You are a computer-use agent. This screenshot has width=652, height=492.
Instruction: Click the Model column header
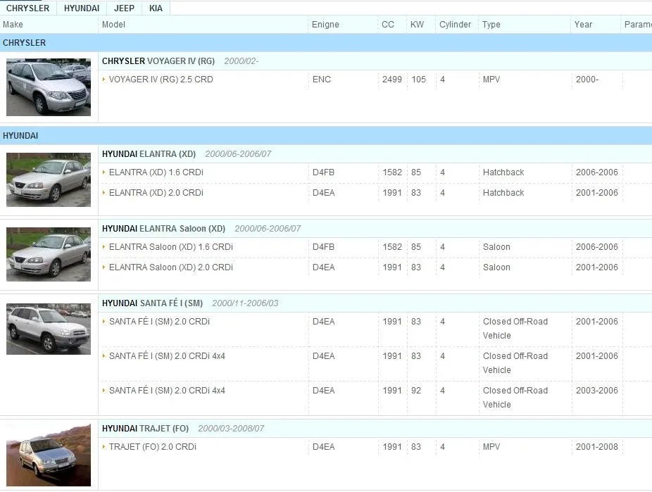(113, 25)
